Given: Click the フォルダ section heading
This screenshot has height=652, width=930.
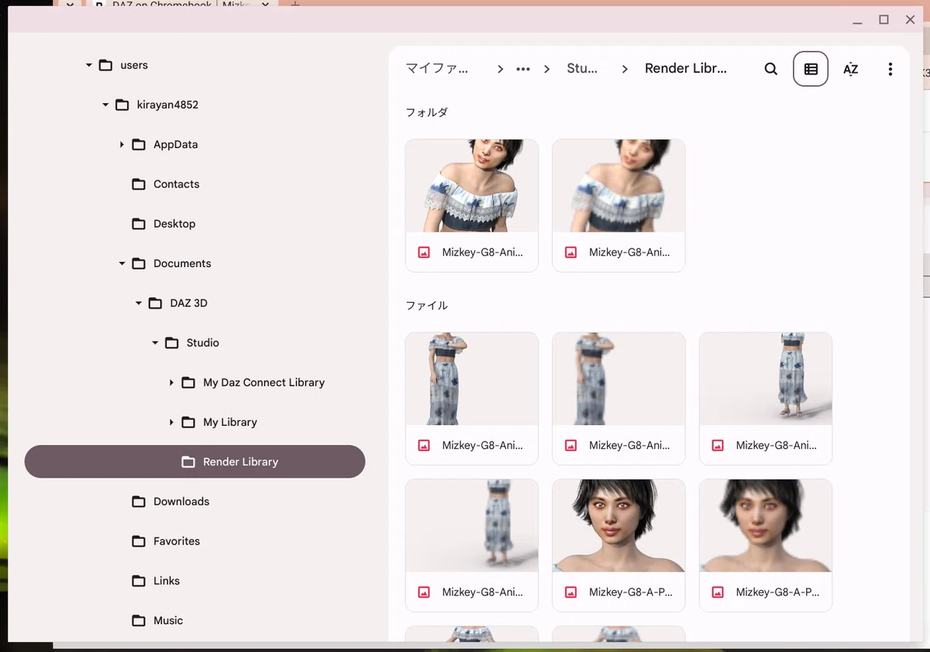Looking at the screenshot, I should 426,112.
